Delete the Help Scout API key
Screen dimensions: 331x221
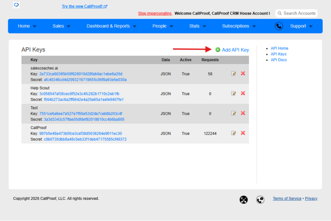click(243, 93)
